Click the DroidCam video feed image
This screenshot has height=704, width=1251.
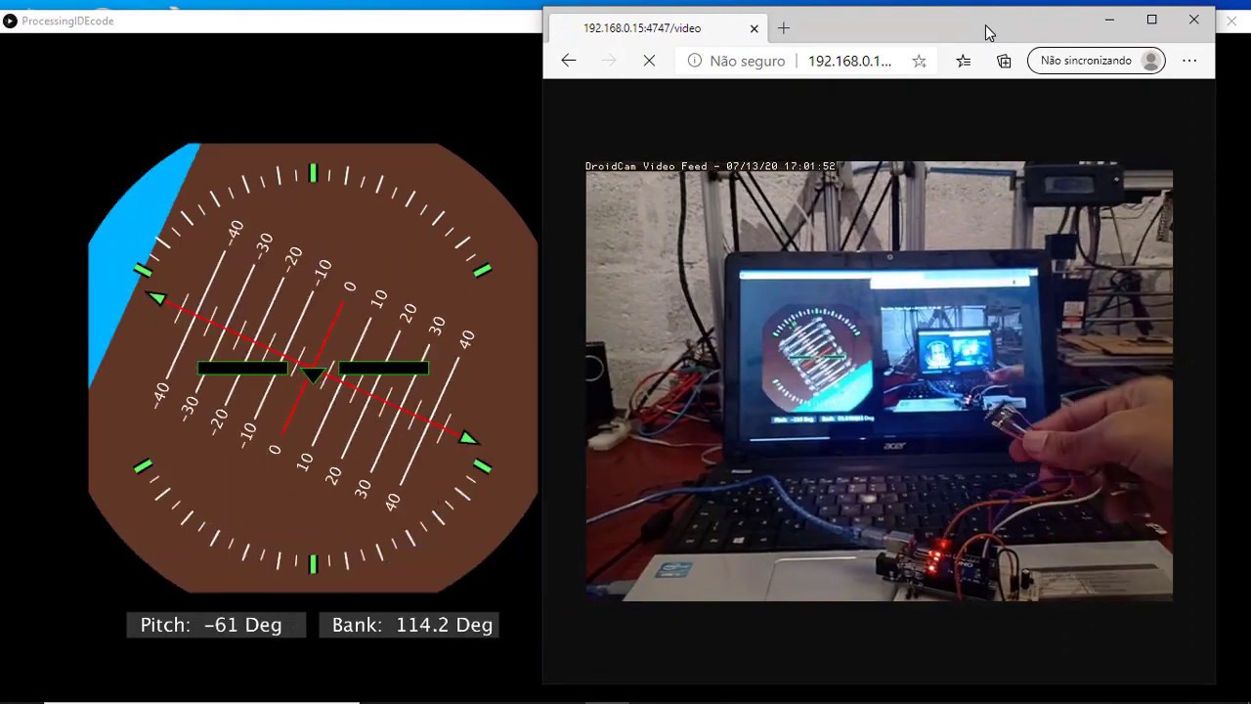coord(879,381)
